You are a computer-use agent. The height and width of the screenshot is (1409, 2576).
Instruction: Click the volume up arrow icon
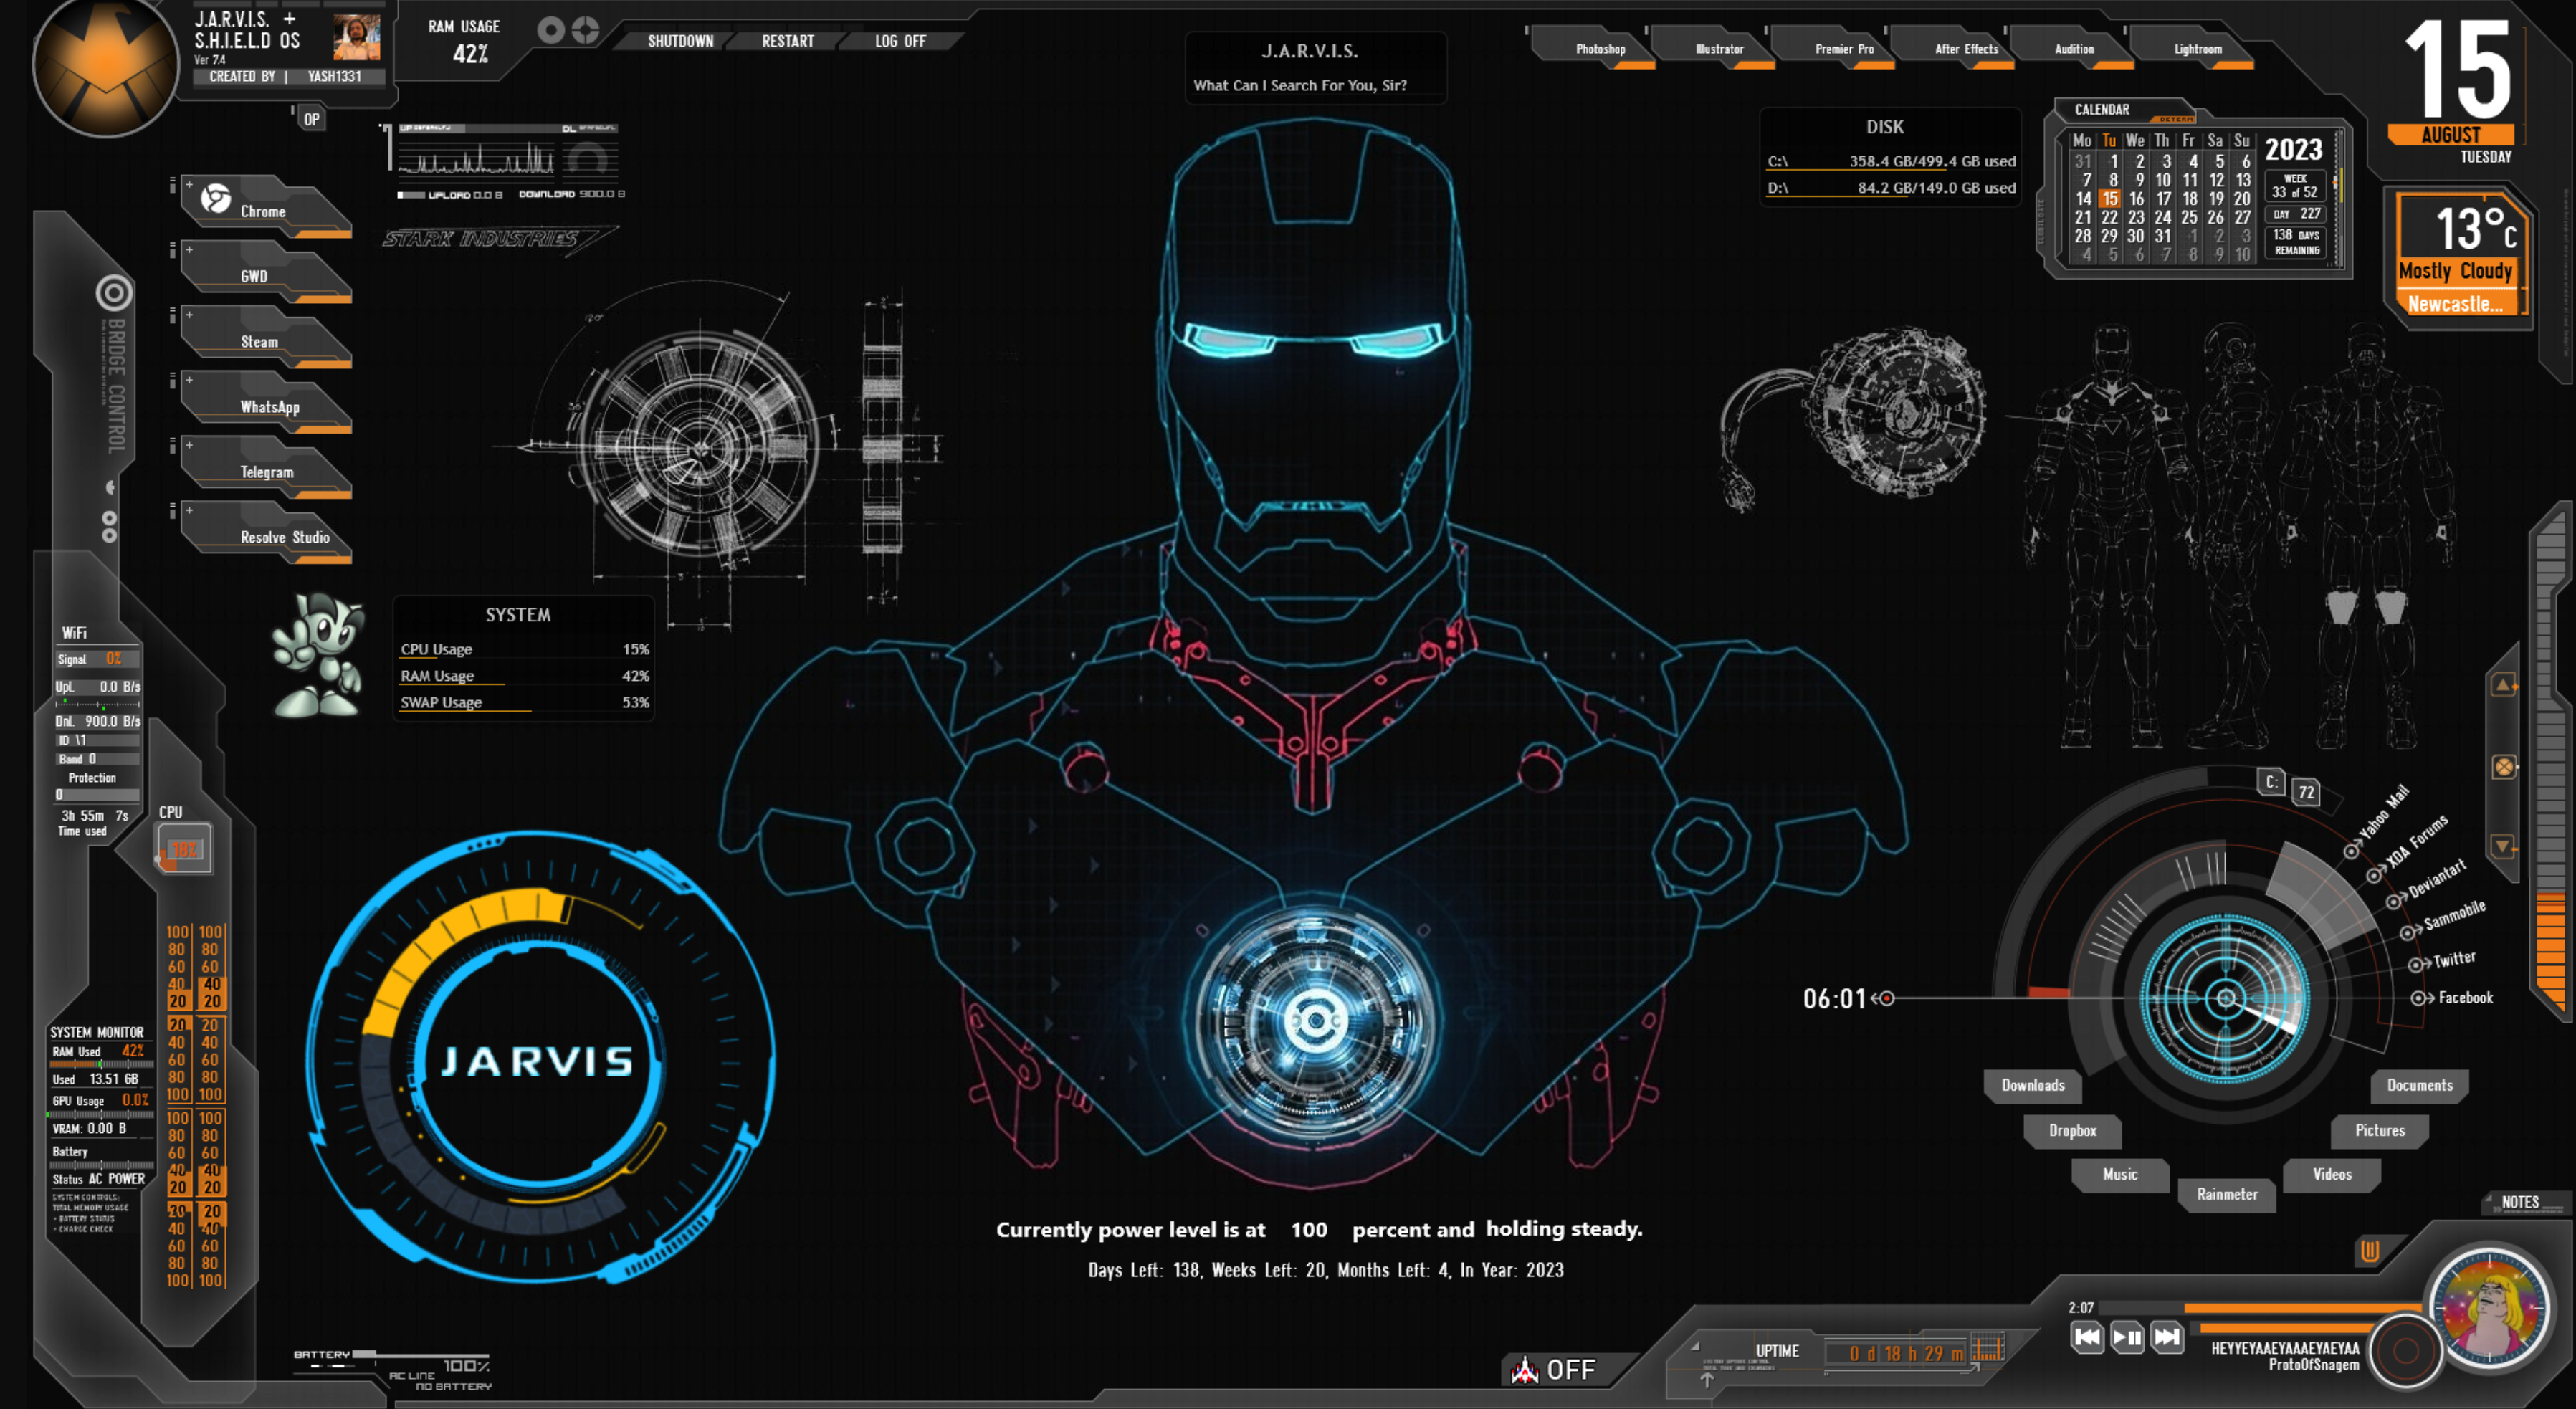2503,686
